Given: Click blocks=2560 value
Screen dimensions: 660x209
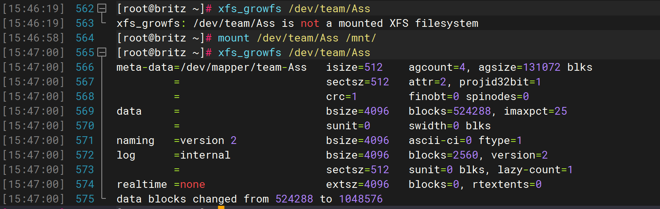Looking at the screenshot, I should (443, 155).
